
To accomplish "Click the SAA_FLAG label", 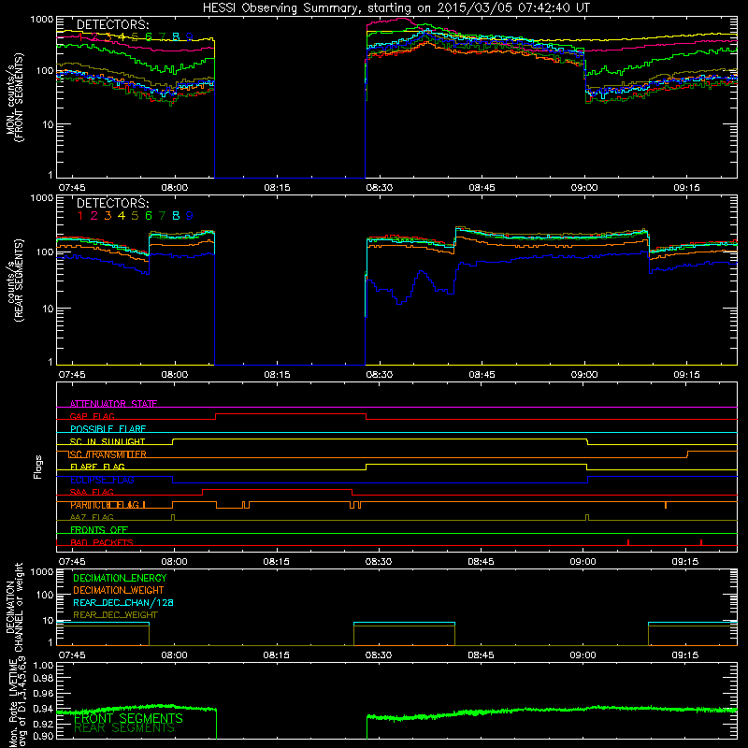I will tap(92, 492).
